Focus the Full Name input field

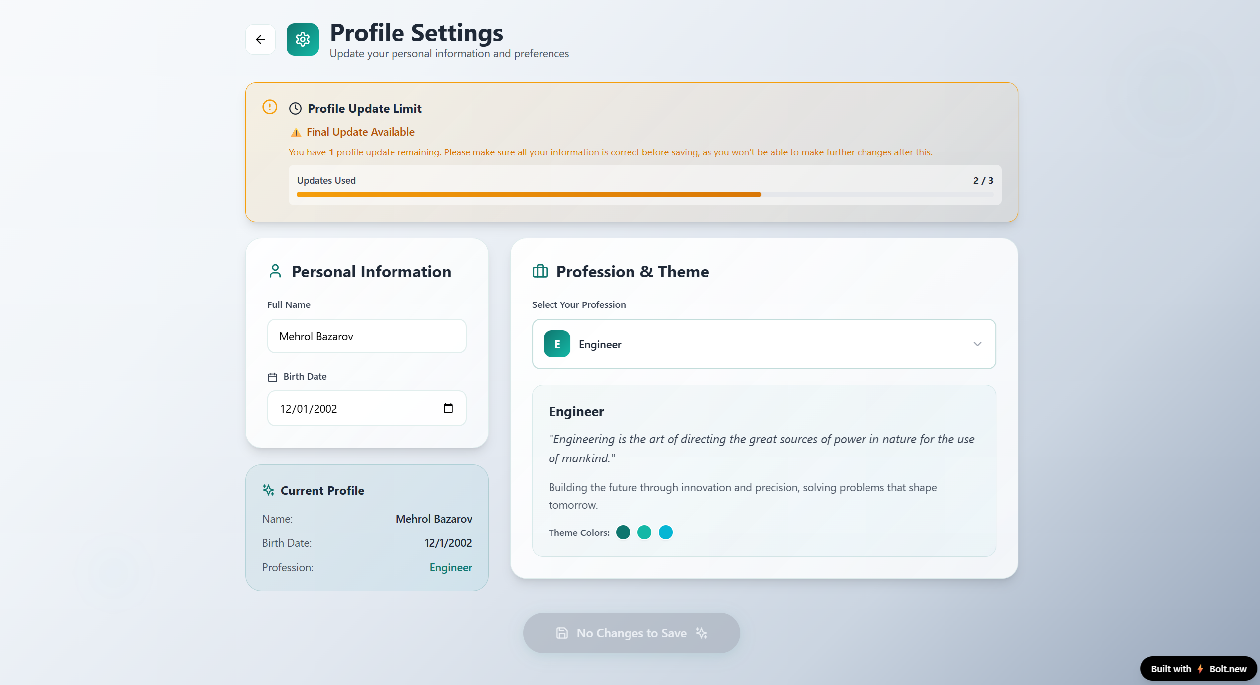pyautogui.click(x=367, y=336)
